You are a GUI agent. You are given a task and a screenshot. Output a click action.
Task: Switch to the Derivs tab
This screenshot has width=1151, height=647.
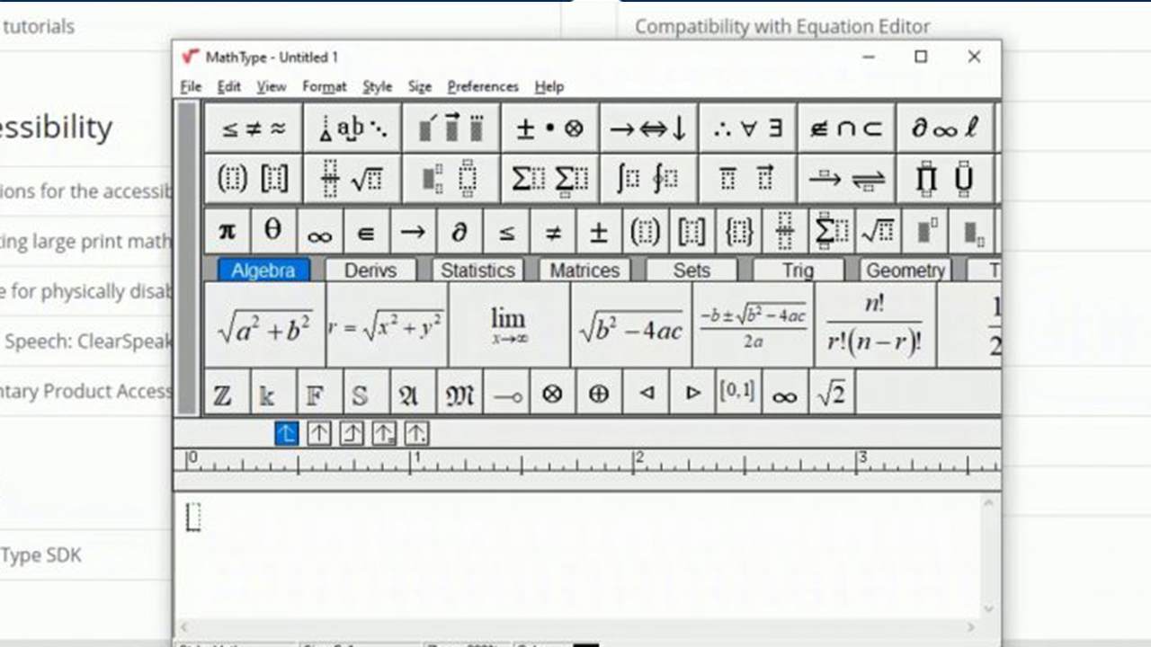[x=370, y=270]
